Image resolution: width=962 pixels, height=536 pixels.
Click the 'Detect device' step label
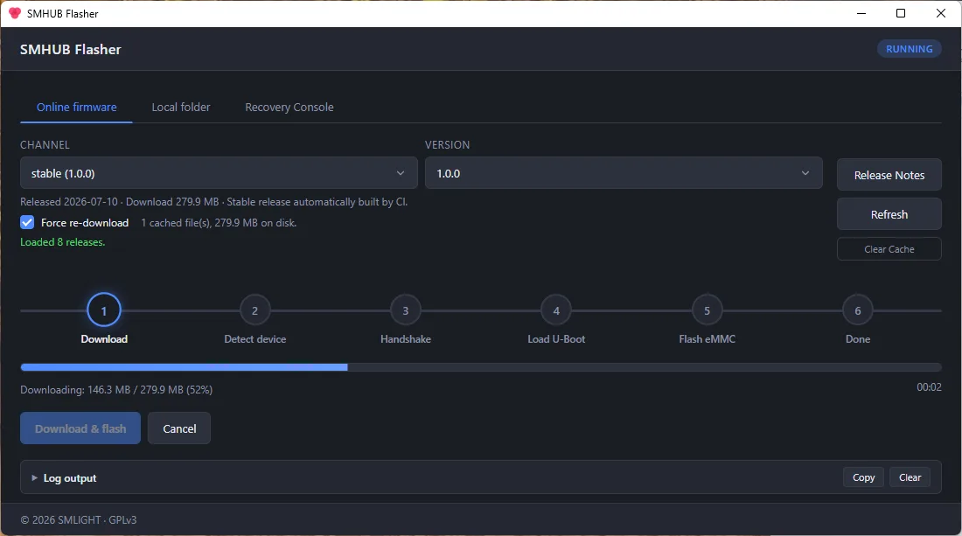[254, 339]
